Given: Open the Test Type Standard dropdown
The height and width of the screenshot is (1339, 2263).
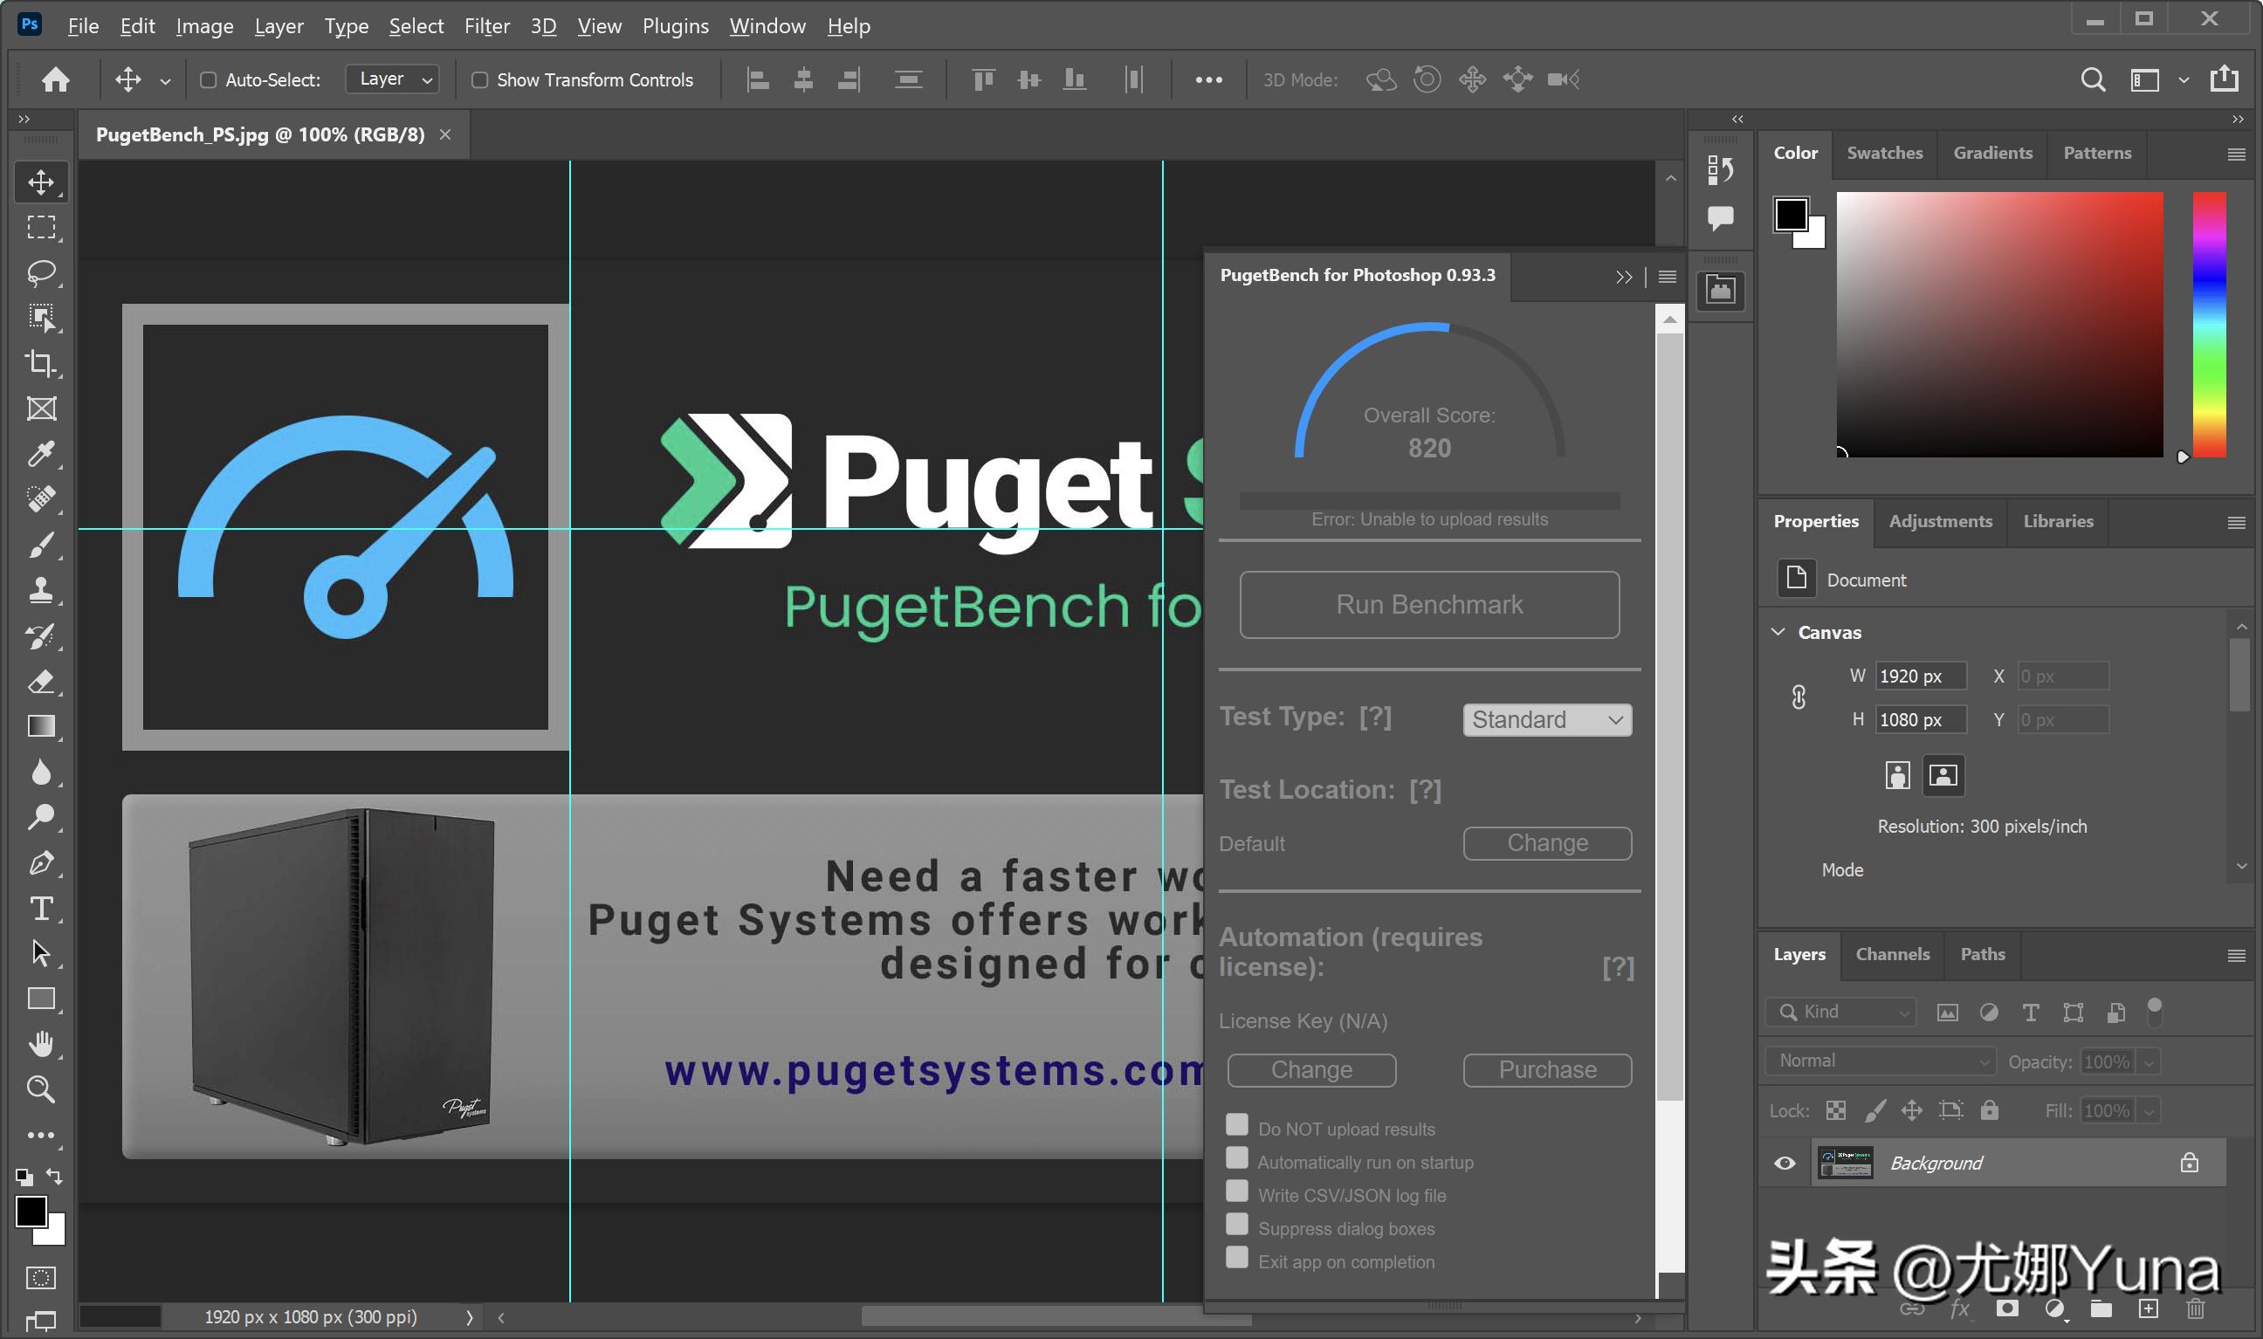Looking at the screenshot, I should coord(1546,719).
